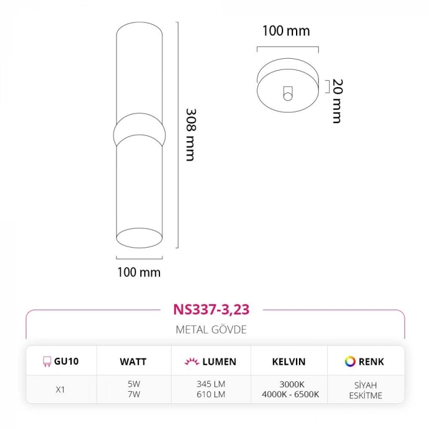Click the 3000K color temperature value
429x429 pixels.
pos(289,384)
